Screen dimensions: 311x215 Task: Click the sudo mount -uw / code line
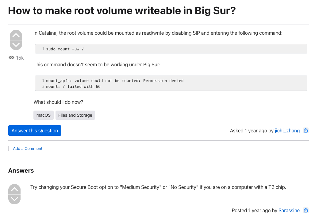coord(65,49)
